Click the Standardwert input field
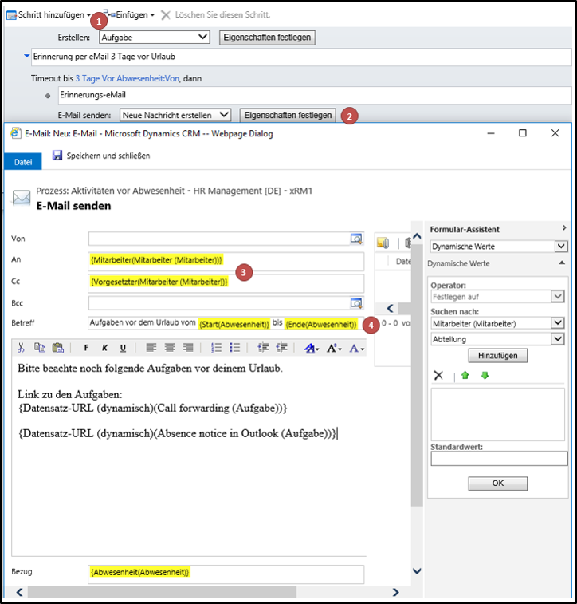Image resolution: width=577 pixels, height=604 pixels. (x=498, y=459)
